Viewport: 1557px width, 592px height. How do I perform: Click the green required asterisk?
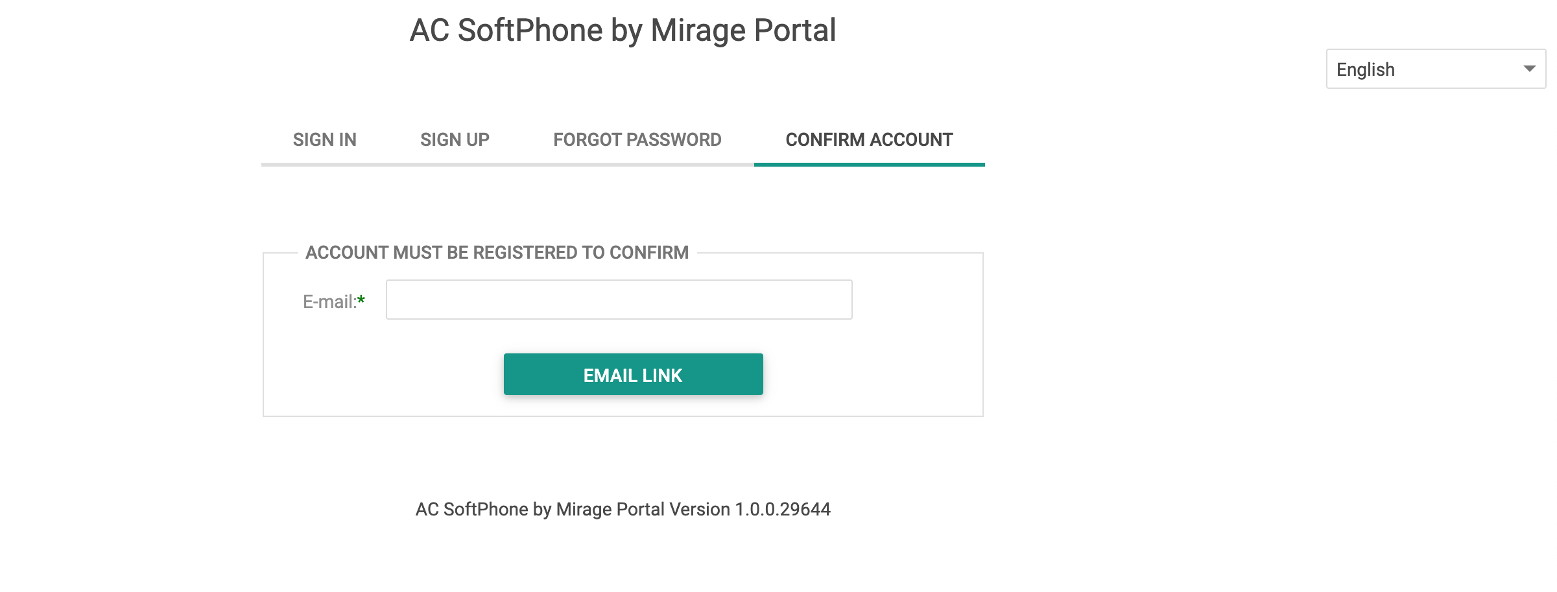coord(361,300)
